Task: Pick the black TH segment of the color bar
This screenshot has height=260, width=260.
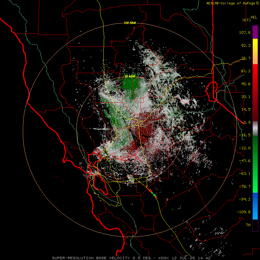Action: 255,225
